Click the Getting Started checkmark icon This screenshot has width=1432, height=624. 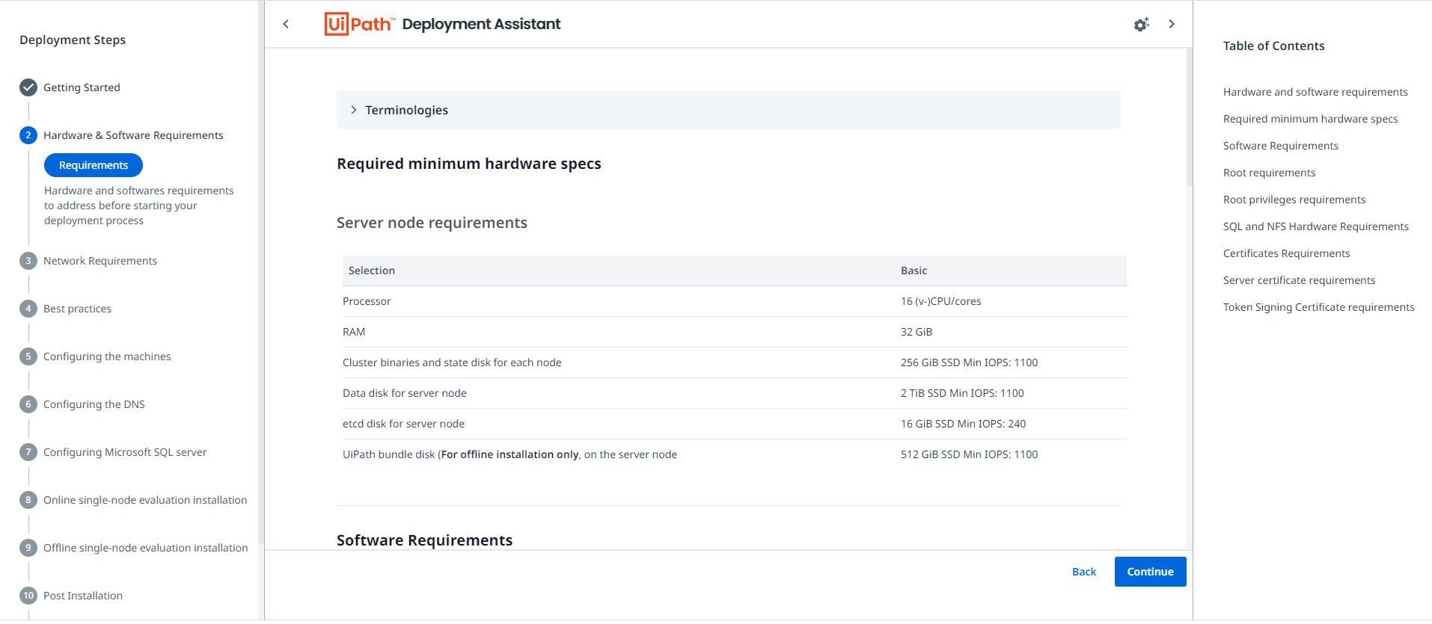point(28,87)
